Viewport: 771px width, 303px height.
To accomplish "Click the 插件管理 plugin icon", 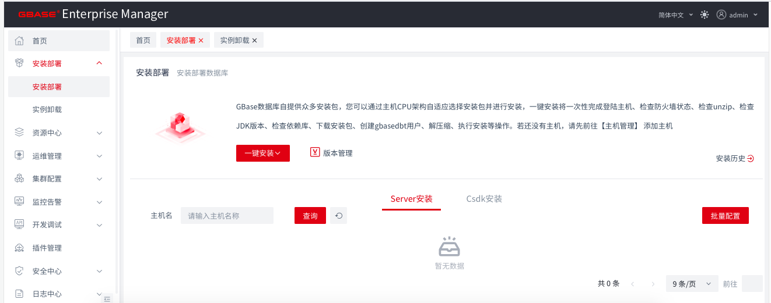I will [19, 248].
